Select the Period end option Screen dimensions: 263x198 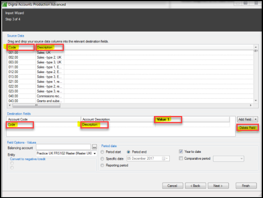pos(129,152)
